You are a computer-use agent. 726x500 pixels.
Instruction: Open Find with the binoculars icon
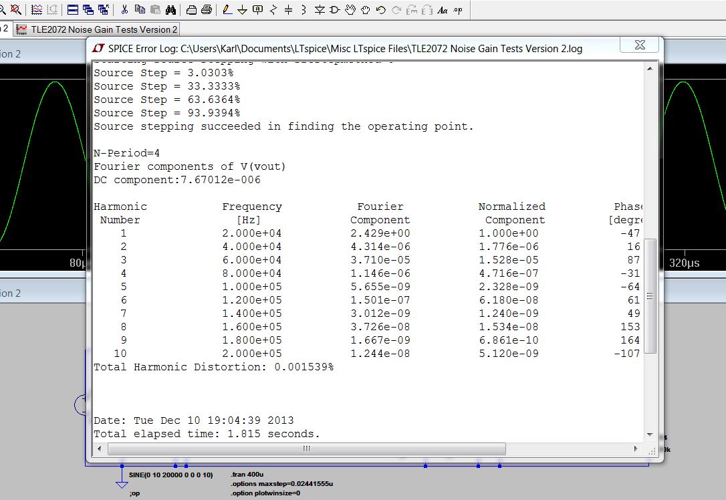170,9
